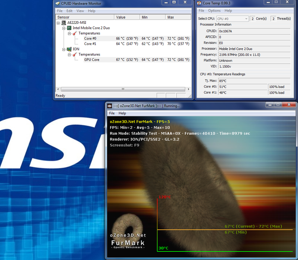The image size is (298, 260).
Task: Click the horizontal scrollbar left arrow
Action: click(x=58, y=89)
